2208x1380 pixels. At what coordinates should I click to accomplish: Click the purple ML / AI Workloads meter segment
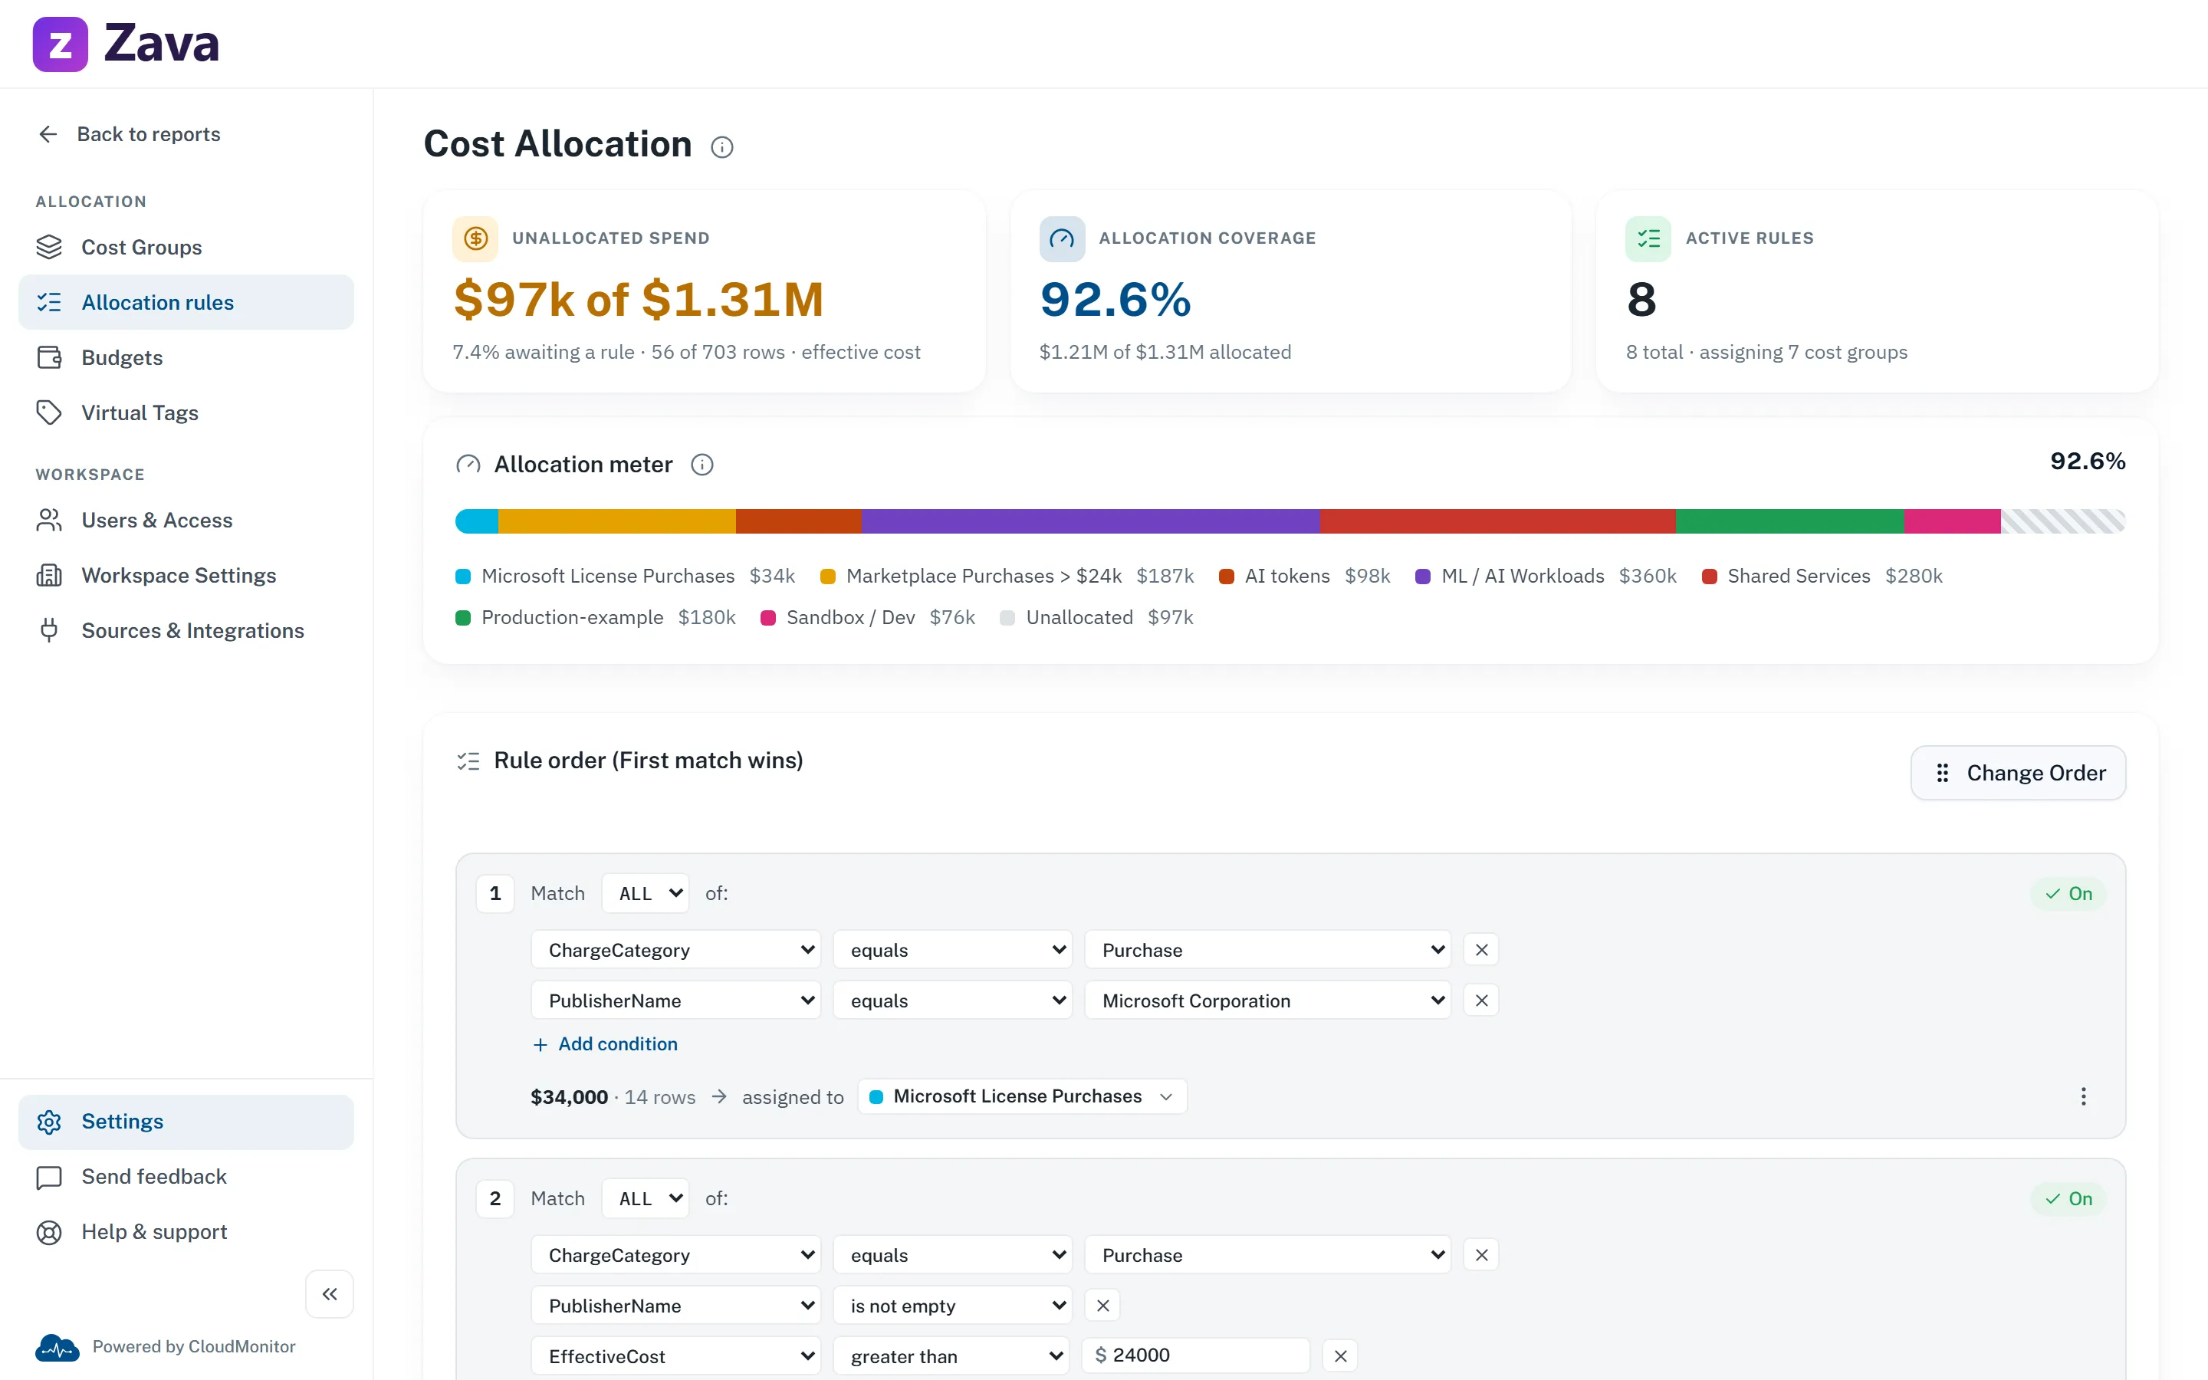point(1090,521)
